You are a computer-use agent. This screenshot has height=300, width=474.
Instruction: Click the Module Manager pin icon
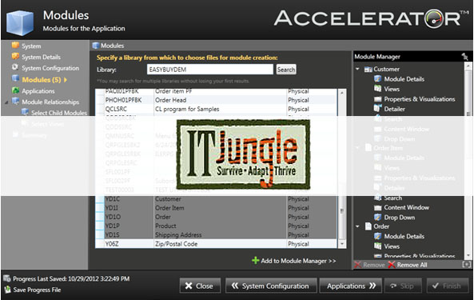pyautogui.click(x=464, y=56)
